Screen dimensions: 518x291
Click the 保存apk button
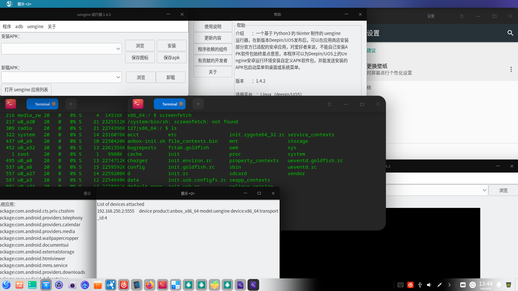172,58
